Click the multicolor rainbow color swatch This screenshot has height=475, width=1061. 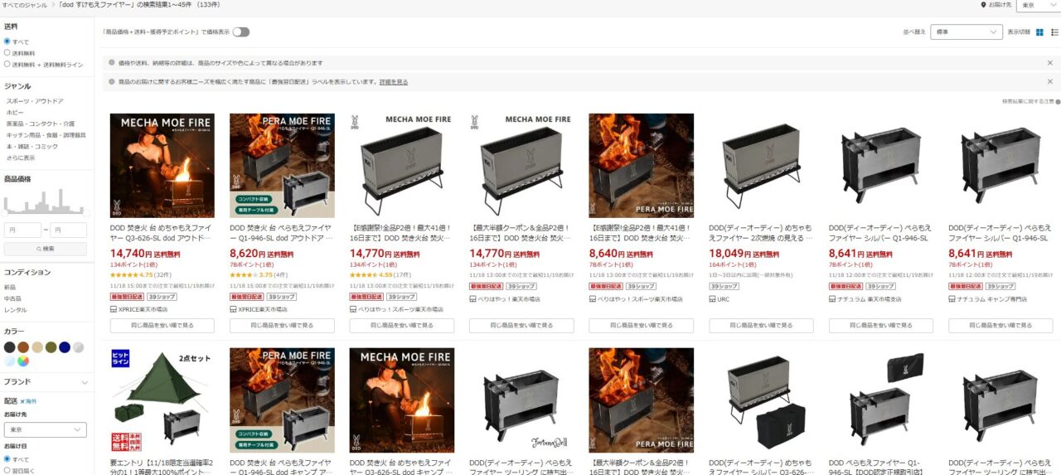click(23, 361)
